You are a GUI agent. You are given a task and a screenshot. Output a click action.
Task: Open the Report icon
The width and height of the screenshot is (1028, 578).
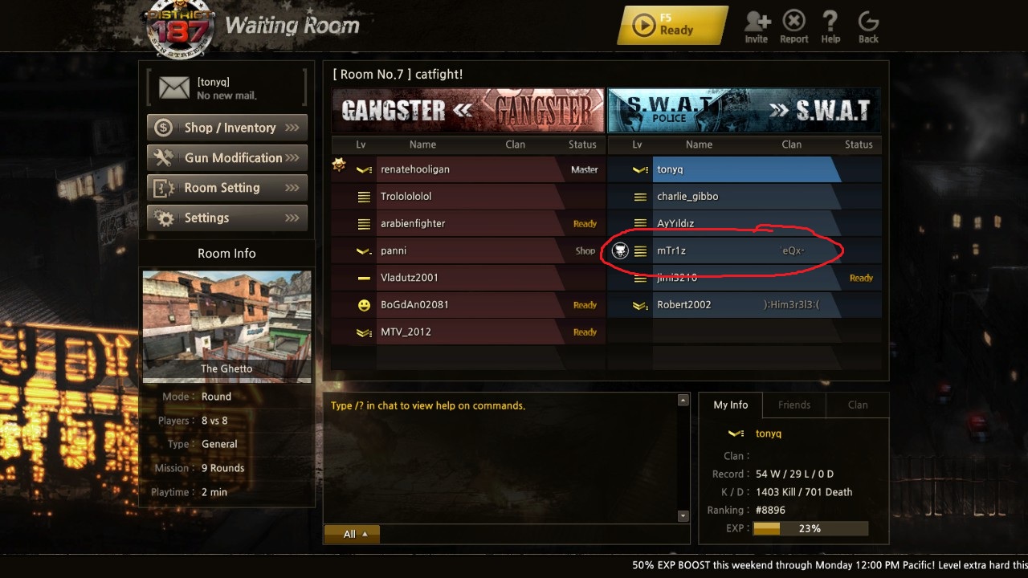click(794, 21)
